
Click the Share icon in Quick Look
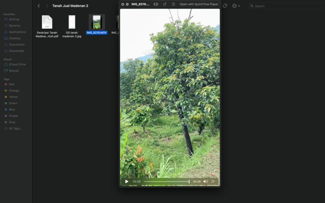[x=173, y=4]
